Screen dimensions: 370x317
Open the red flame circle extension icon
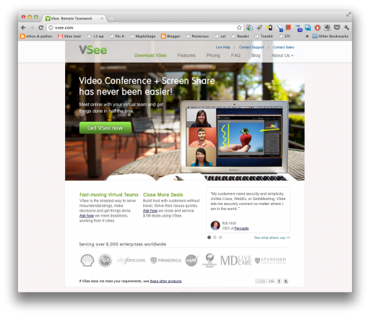317,27
